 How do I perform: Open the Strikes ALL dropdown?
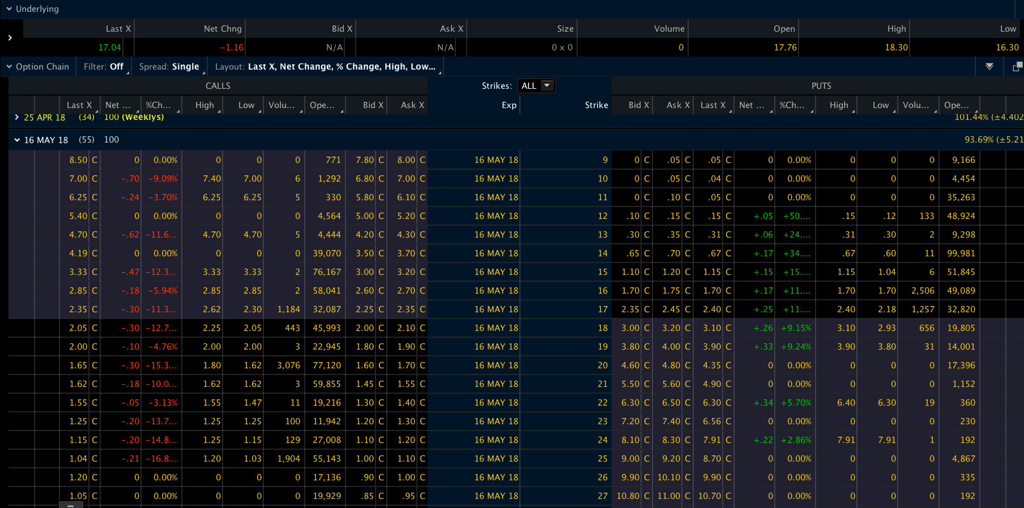pyautogui.click(x=536, y=86)
